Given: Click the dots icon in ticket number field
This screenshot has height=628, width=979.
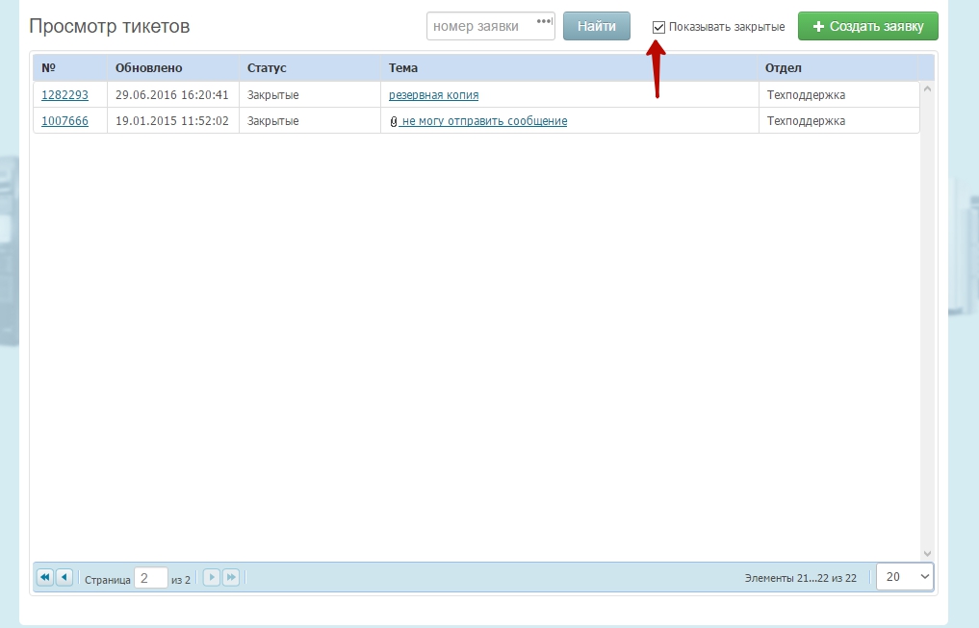Looking at the screenshot, I should [544, 21].
